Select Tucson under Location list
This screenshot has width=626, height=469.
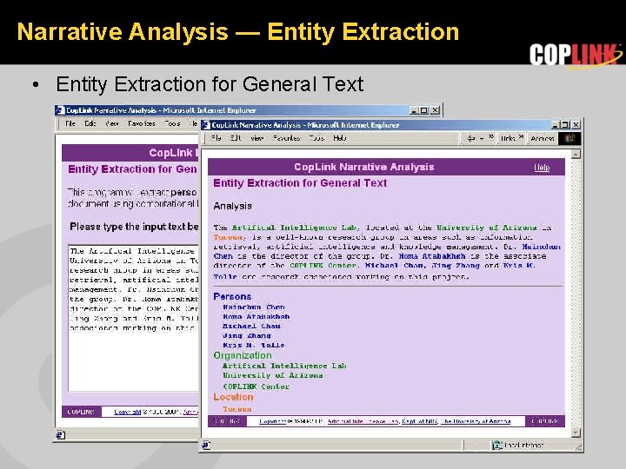(x=237, y=409)
